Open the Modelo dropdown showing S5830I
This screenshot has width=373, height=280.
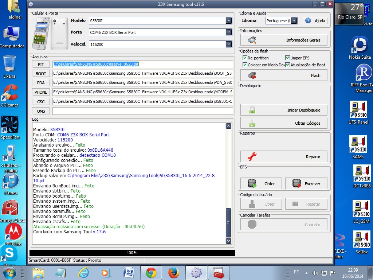[x=229, y=21]
